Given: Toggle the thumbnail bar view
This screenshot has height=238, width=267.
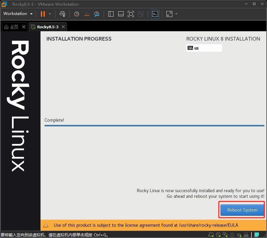Looking at the screenshot, I should click(121, 14).
